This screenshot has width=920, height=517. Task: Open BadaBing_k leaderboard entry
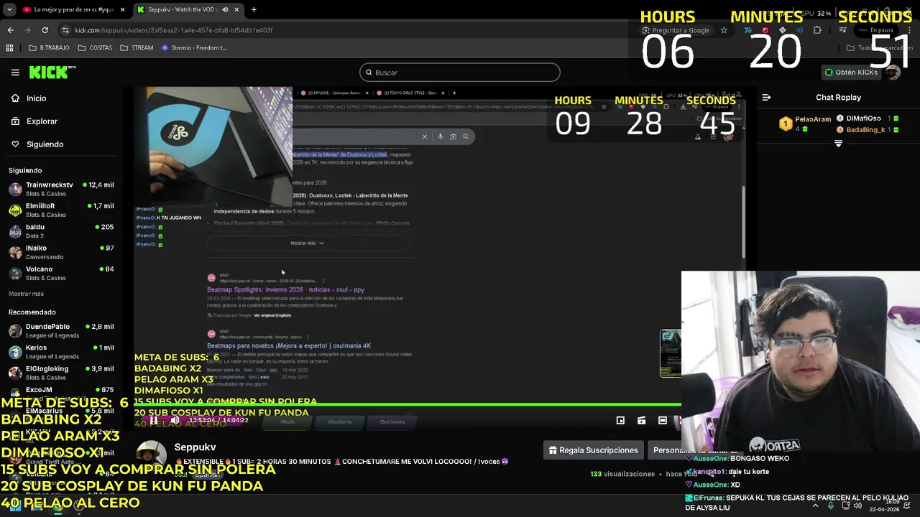[868, 130]
